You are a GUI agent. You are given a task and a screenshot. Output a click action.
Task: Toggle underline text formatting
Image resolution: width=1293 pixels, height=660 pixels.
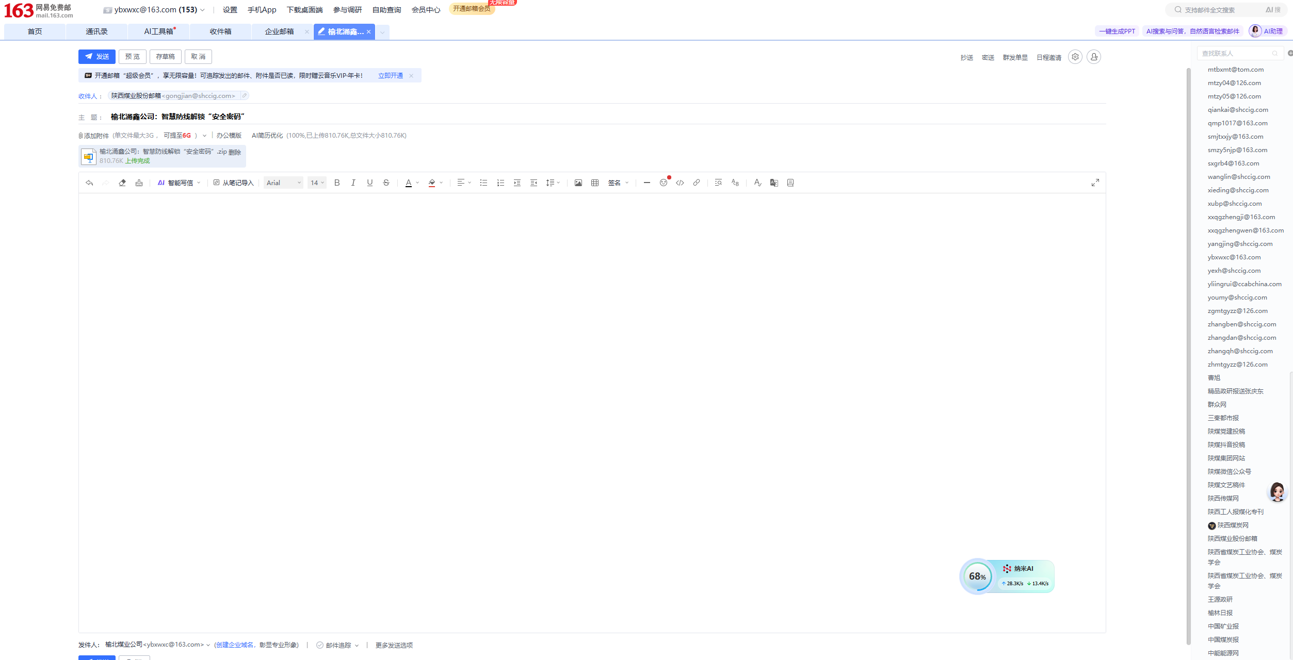[369, 183]
